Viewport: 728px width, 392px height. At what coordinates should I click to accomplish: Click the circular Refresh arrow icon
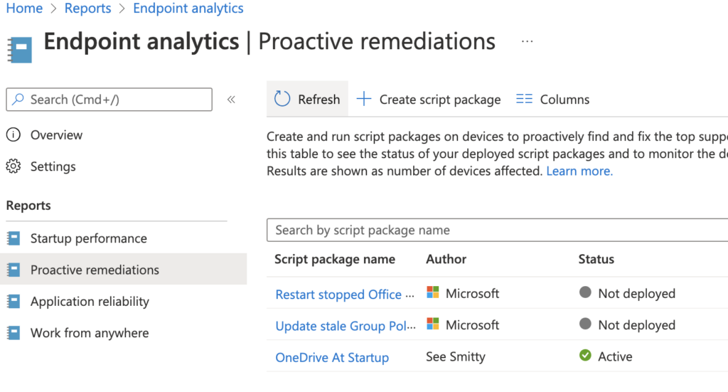pos(282,98)
